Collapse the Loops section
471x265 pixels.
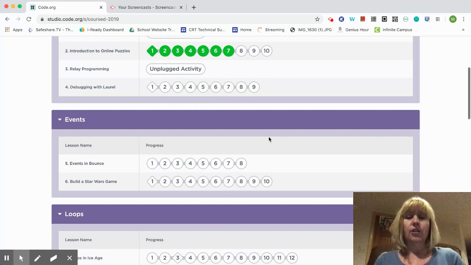[x=60, y=214]
